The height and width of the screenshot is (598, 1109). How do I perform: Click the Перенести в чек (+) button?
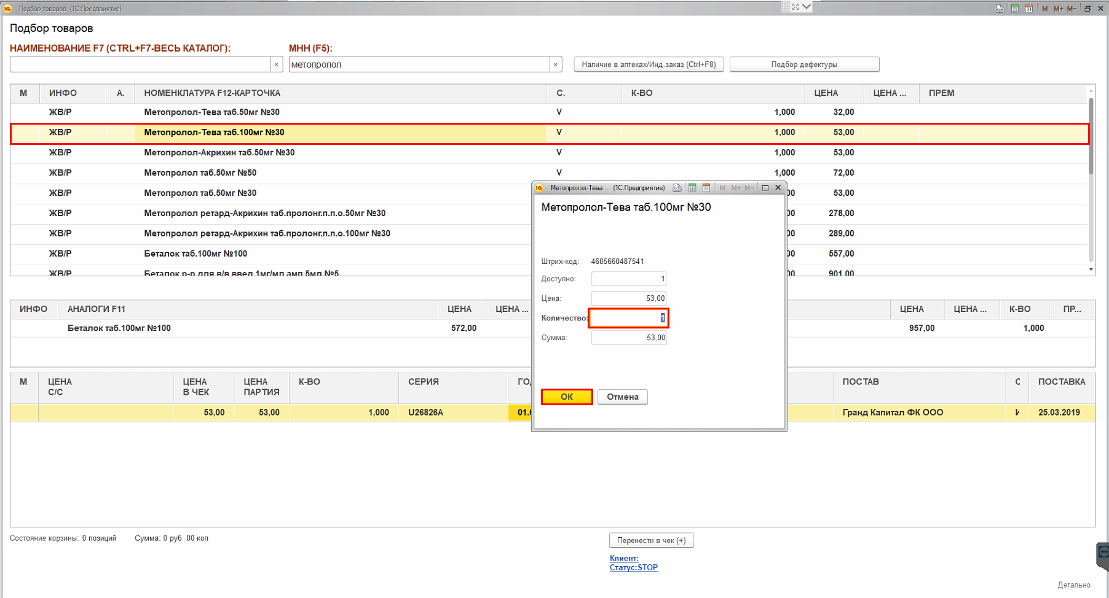click(651, 540)
